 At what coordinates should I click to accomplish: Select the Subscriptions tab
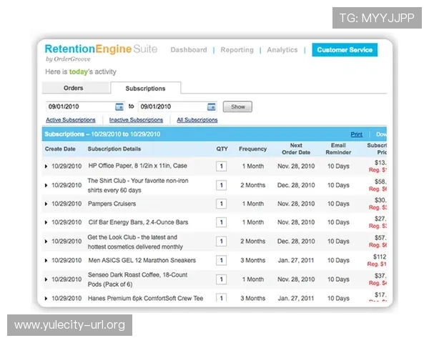coord(145,88)
